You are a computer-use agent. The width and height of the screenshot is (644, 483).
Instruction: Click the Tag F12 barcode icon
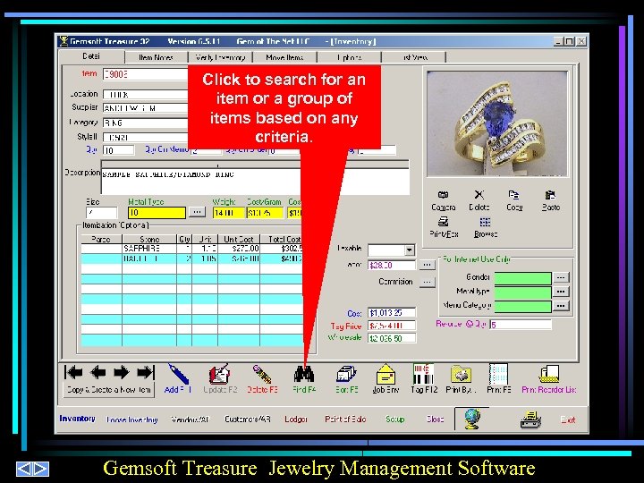(x=423, y=374)
